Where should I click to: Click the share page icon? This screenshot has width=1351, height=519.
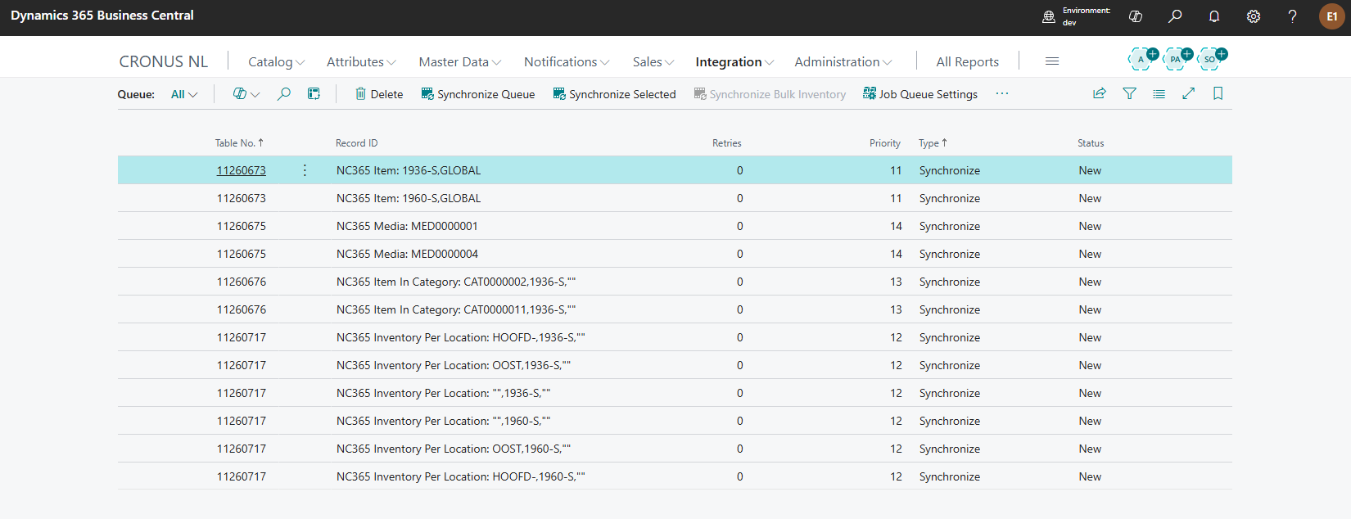1100,94
